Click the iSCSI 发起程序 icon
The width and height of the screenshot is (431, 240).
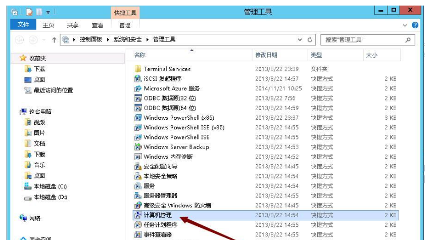[138, 79]
